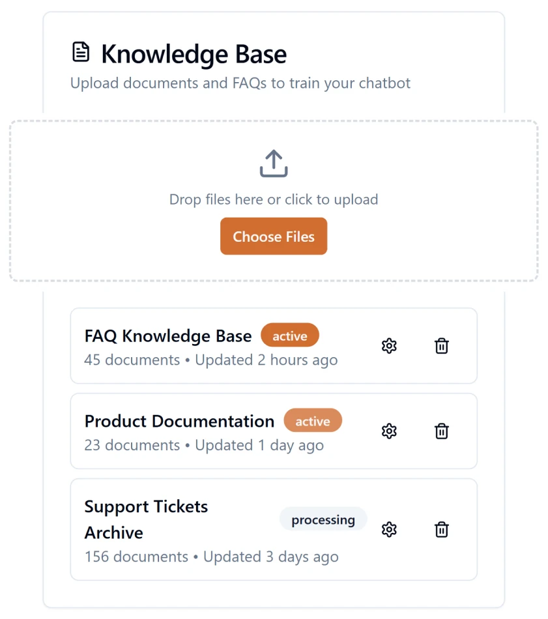The width and height of the screenshot is (548, 619).
Task: Delete the Support Tickets Archive
Action: (441, 529)
